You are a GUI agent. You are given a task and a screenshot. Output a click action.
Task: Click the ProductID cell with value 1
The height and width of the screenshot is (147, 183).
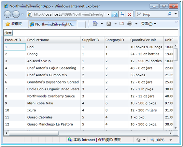pyautogui.click(x=15, y=47)
